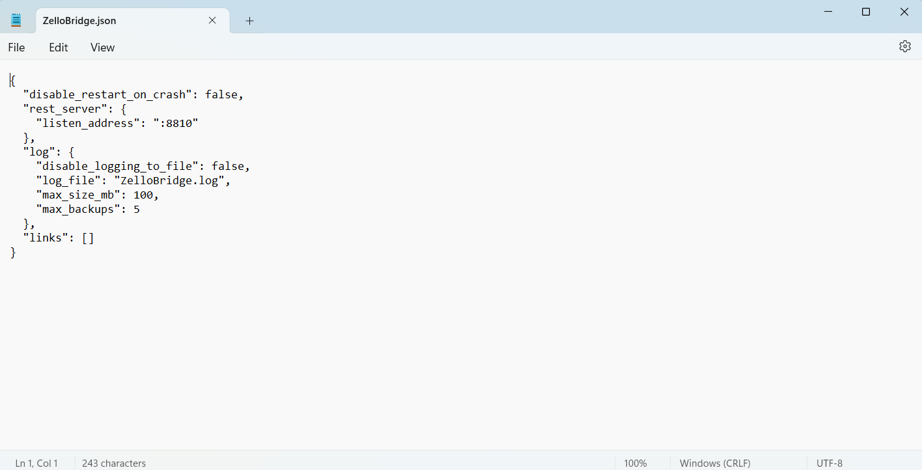Screen dimensions: 922x470
Task: Open the File menu
Action: pos(16,48)
